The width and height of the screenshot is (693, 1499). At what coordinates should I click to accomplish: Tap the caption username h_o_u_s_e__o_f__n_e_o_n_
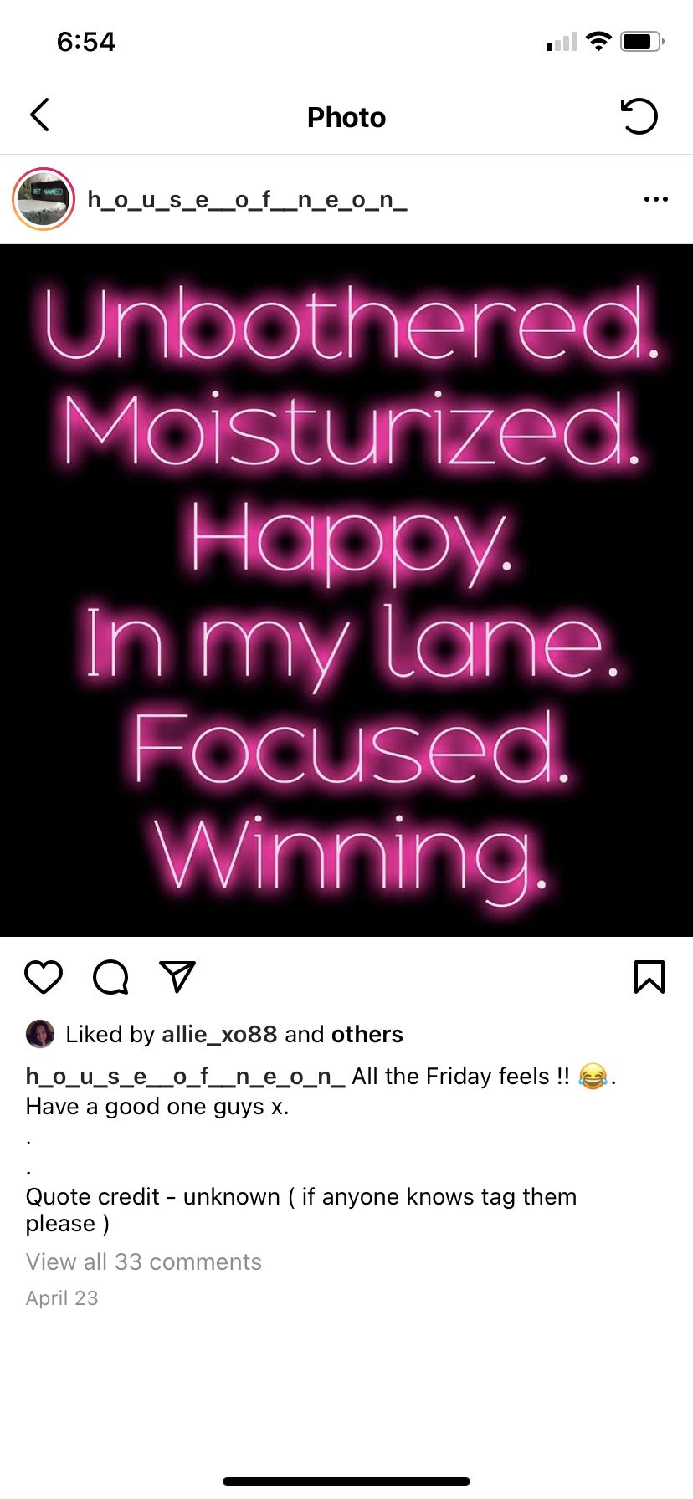click(x=185, y=1077)
